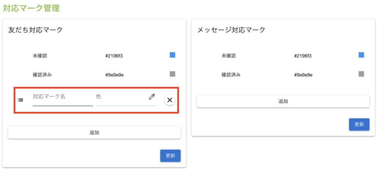Select the blue 未確認 swatch in メッセージ対応マーク

pos(361,55)
